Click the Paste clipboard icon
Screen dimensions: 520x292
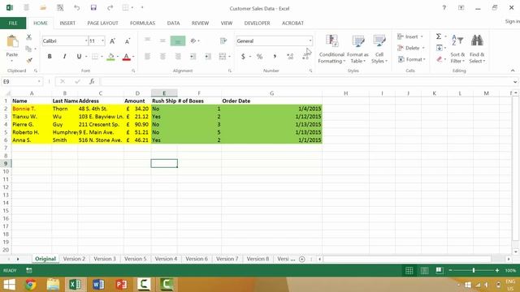(x=12, y=42)
